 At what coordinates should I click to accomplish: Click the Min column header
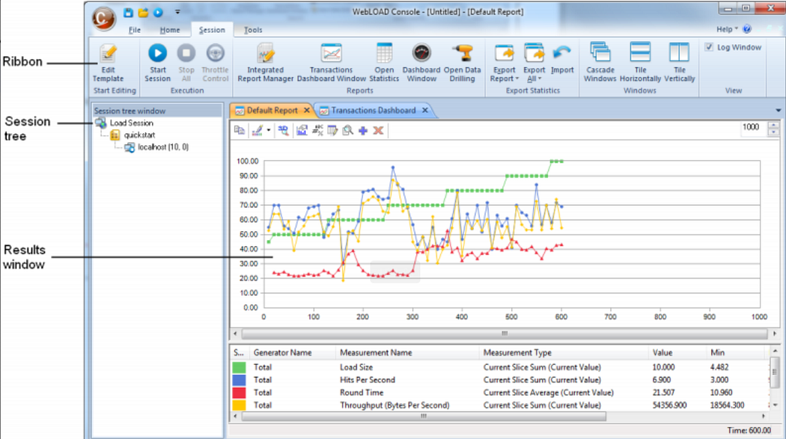[x=718, y=353]
